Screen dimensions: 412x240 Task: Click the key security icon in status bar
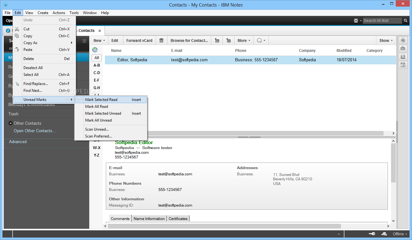(372, 234)
